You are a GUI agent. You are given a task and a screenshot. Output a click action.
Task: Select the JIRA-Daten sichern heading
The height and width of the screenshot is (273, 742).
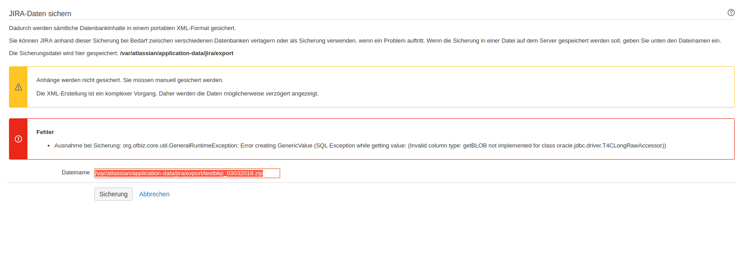pyautogui.click(x=40, y=14)
